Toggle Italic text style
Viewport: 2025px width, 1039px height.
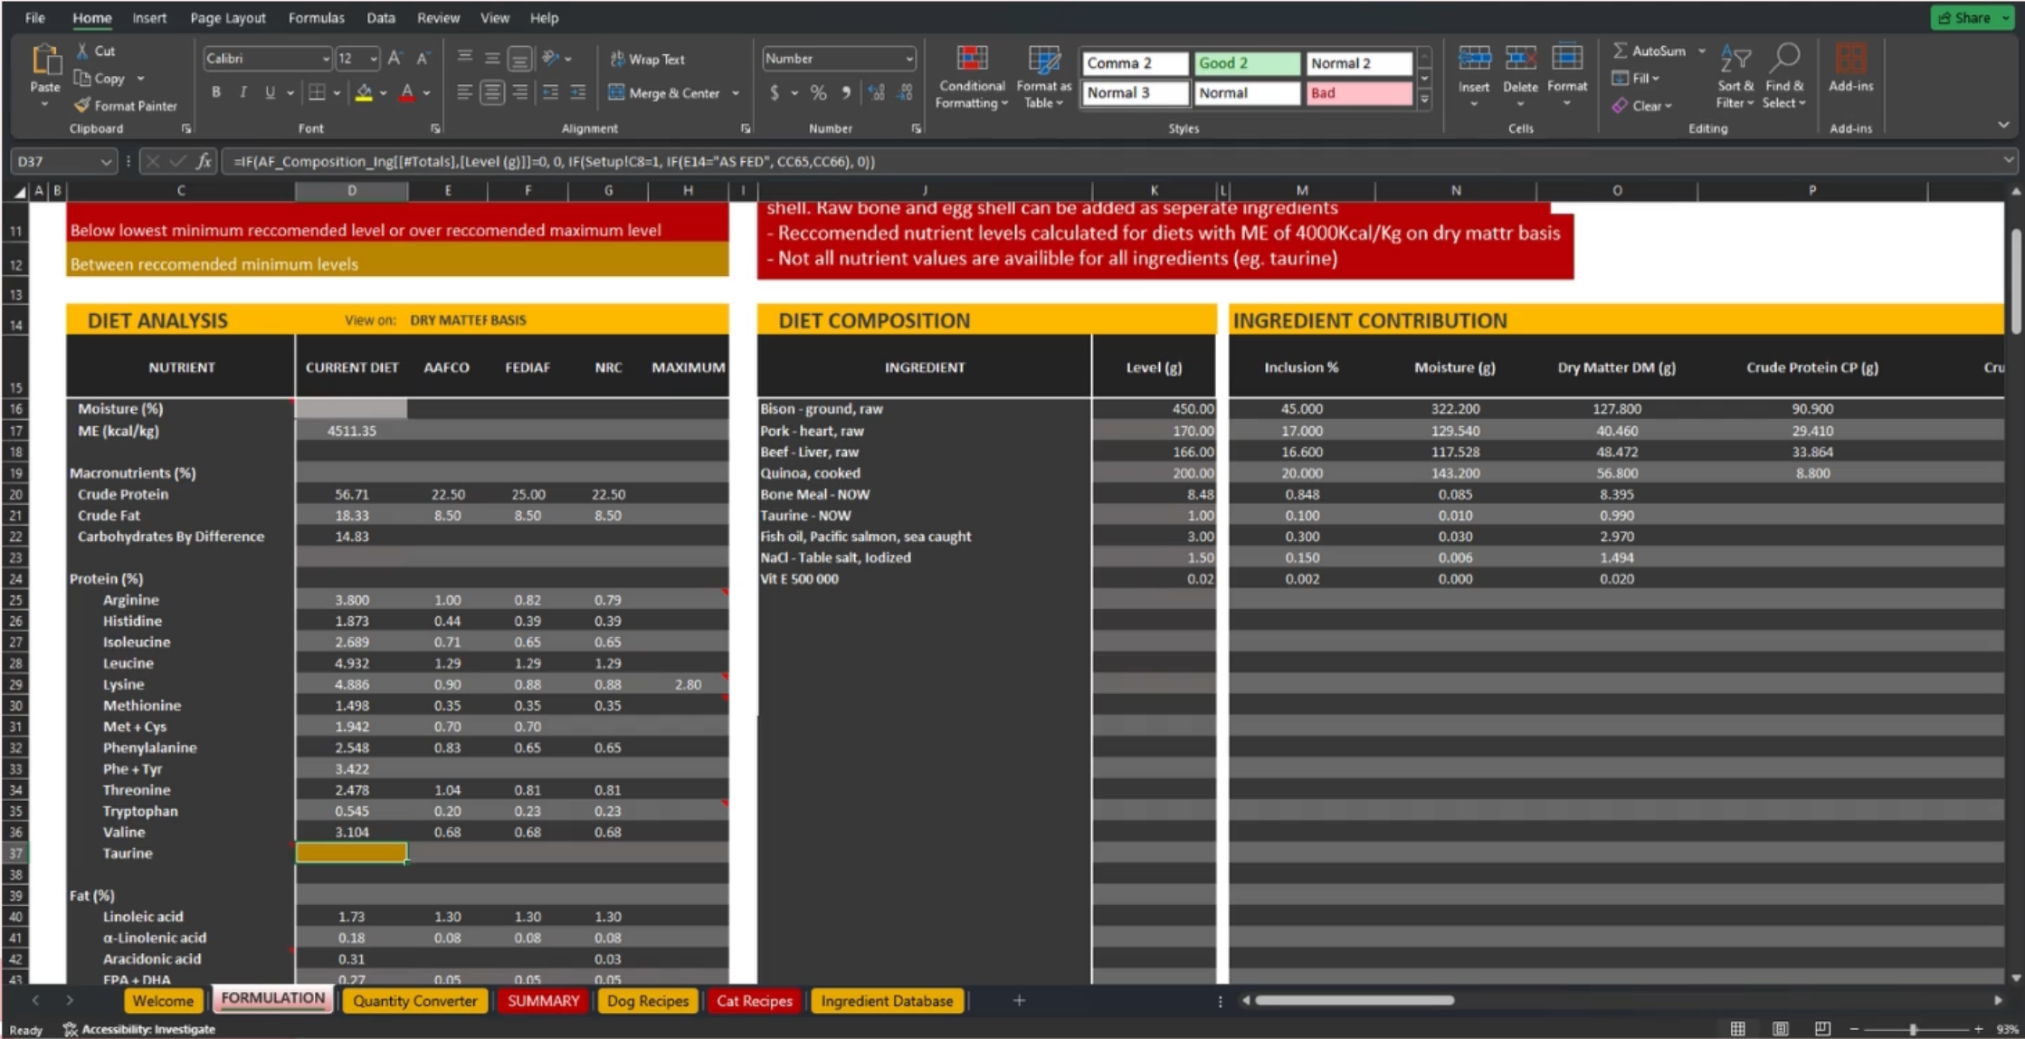pyautogui.click(x=242, y=91)
